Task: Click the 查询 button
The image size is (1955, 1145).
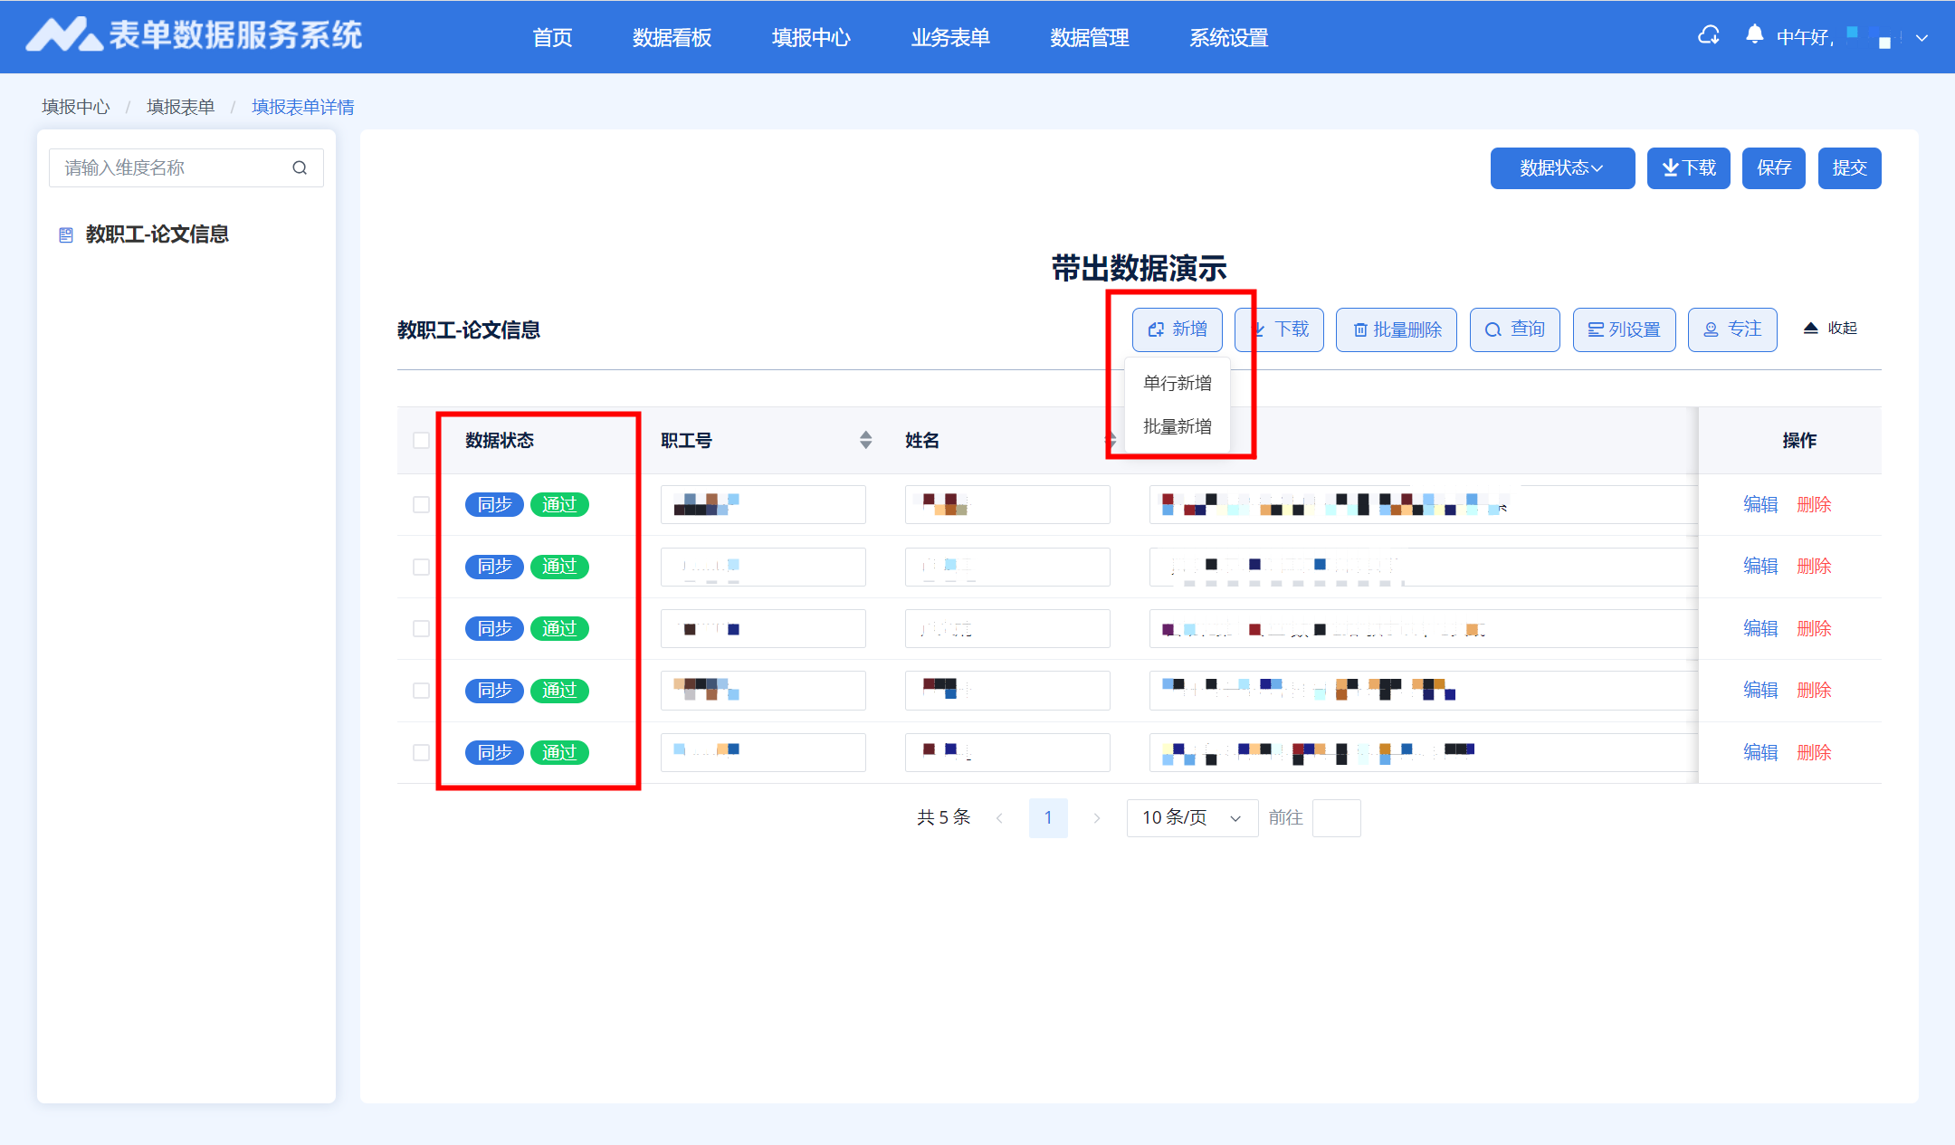Action: tap(1515, 329)
